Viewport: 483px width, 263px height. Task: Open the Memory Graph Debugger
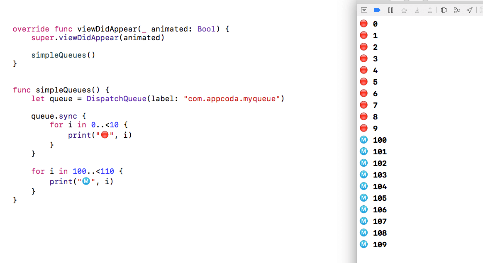tap(457, 10)
